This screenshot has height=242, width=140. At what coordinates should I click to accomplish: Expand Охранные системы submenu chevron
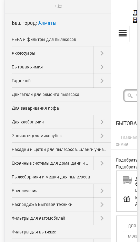[102, 163]
